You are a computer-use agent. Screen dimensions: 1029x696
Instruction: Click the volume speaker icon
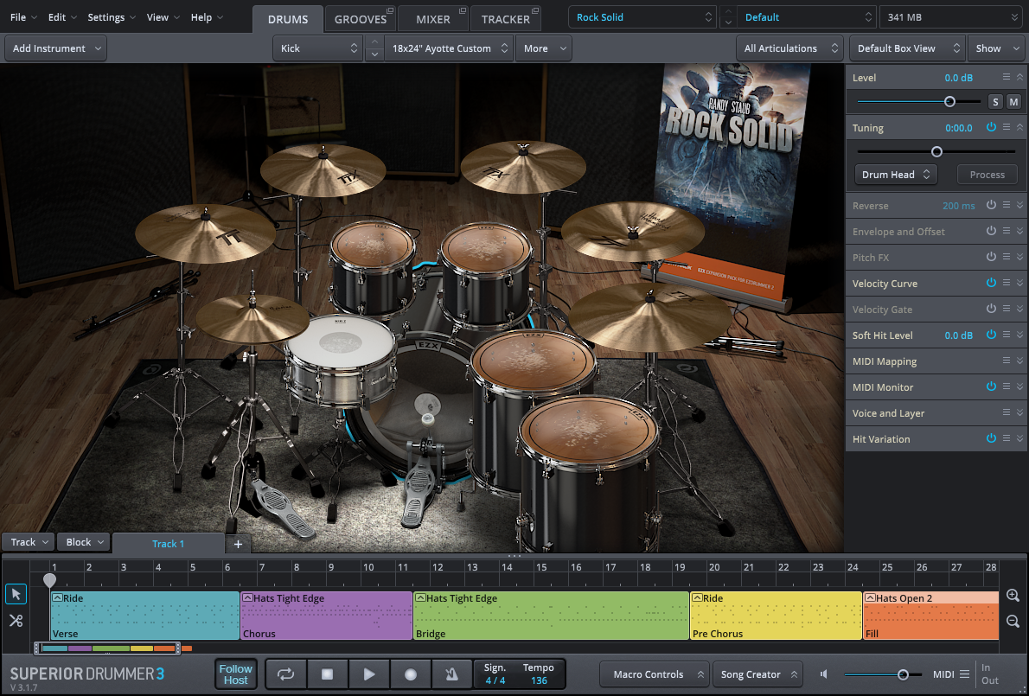pyautogui.click(x=824, y=674)
